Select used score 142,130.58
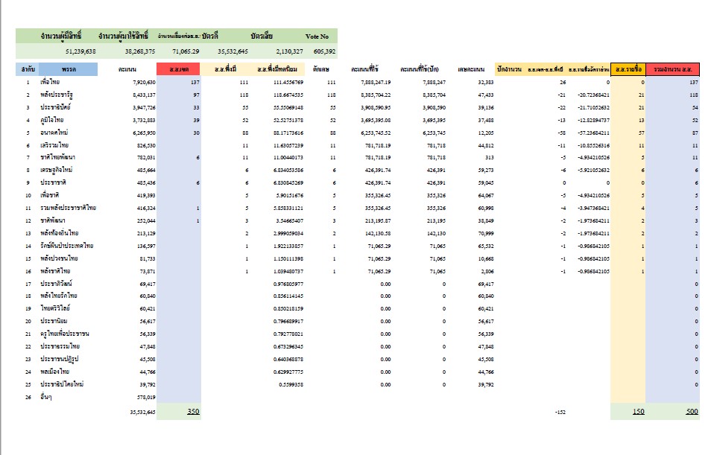Screen dimensions: 711x455 click(x=378, y=233)
